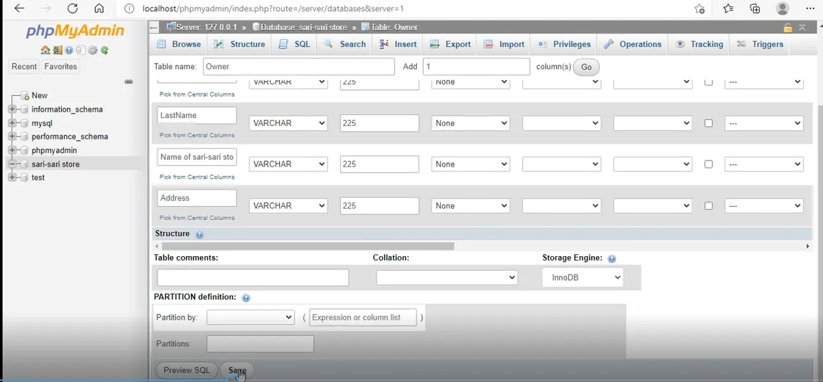823x382 pixels.
Task: Open Storage Engine InnoDB dropdown
Action: click(x=583, y=277)
